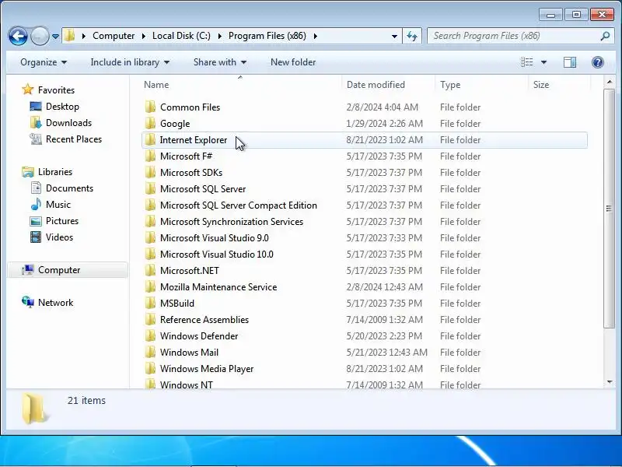The image size is (622, 467).
Task: Select Local Disk (C:) in breadcrumb
Action: [181, 36]
